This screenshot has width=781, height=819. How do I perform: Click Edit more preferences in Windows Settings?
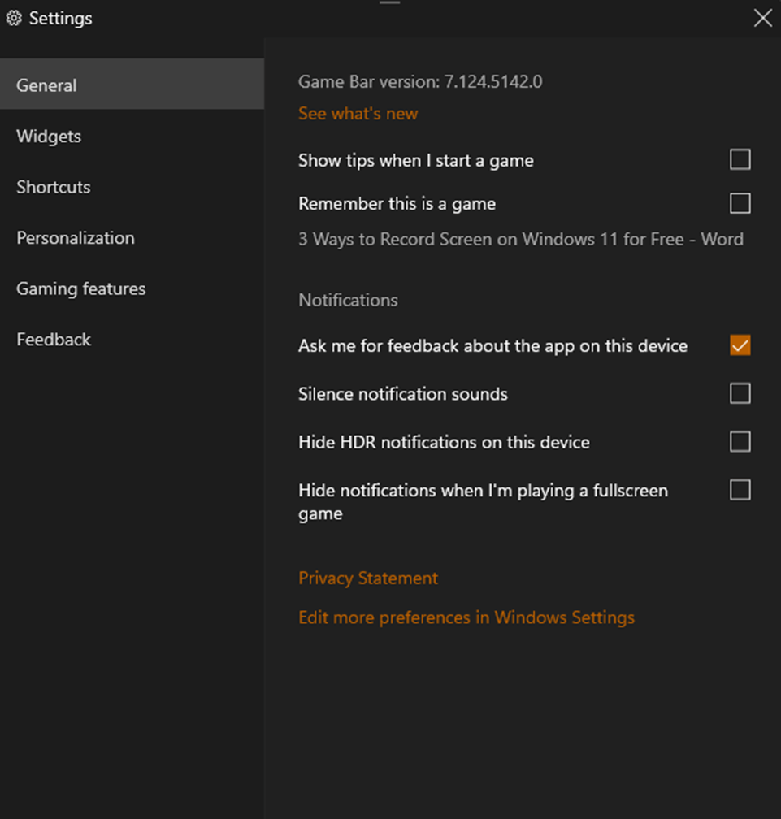(x=466, y=617)
